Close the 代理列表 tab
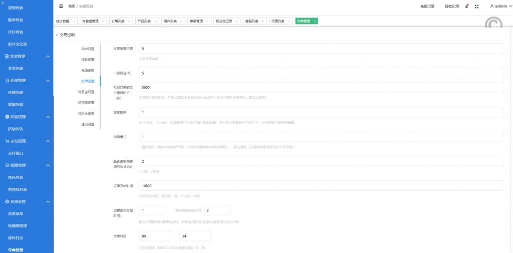The image size is (513, 253). coord(289,21)
